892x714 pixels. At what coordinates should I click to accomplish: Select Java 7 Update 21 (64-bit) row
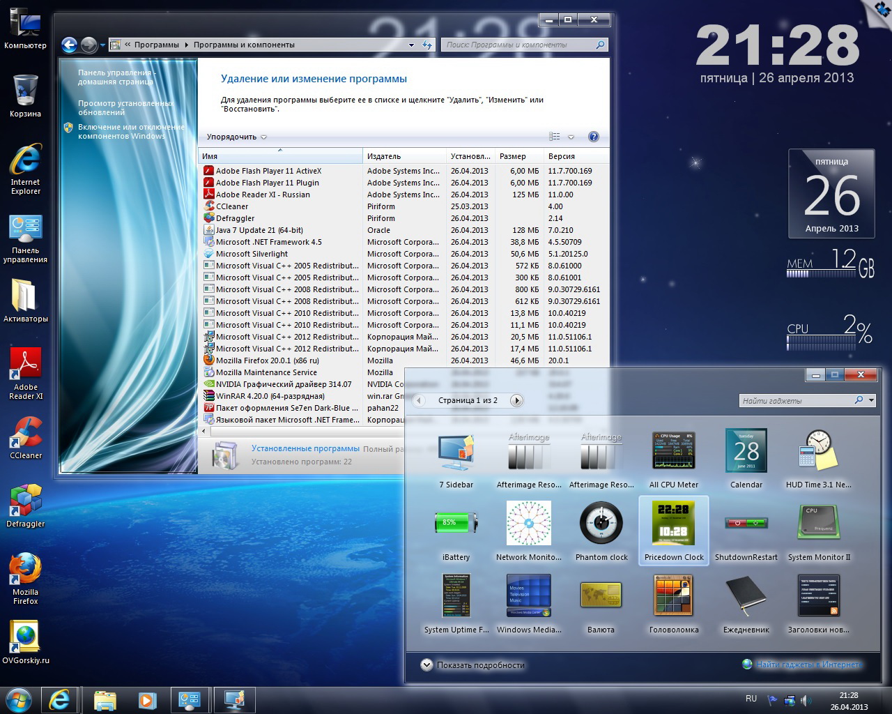404,230
